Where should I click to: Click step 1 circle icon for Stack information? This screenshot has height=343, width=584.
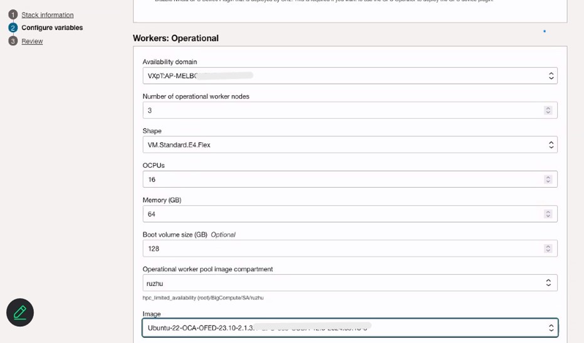13,15
